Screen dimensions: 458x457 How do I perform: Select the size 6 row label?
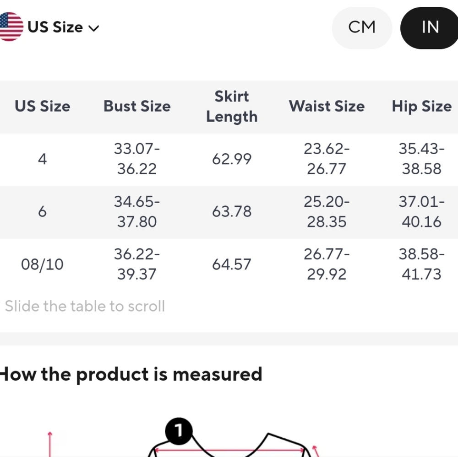(x=42, y=211)
